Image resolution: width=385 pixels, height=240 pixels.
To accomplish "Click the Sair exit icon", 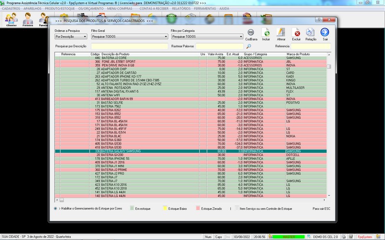I will (x=325, y=33).
